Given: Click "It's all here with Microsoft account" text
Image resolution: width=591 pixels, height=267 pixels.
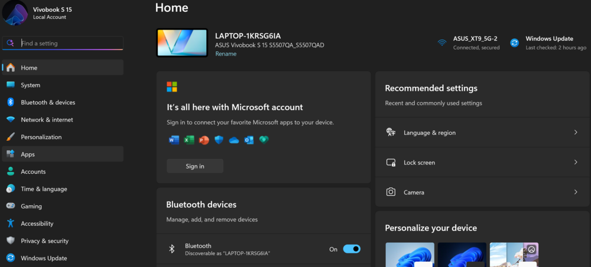Looking at the screenshot, I should (x=235, y=107).
